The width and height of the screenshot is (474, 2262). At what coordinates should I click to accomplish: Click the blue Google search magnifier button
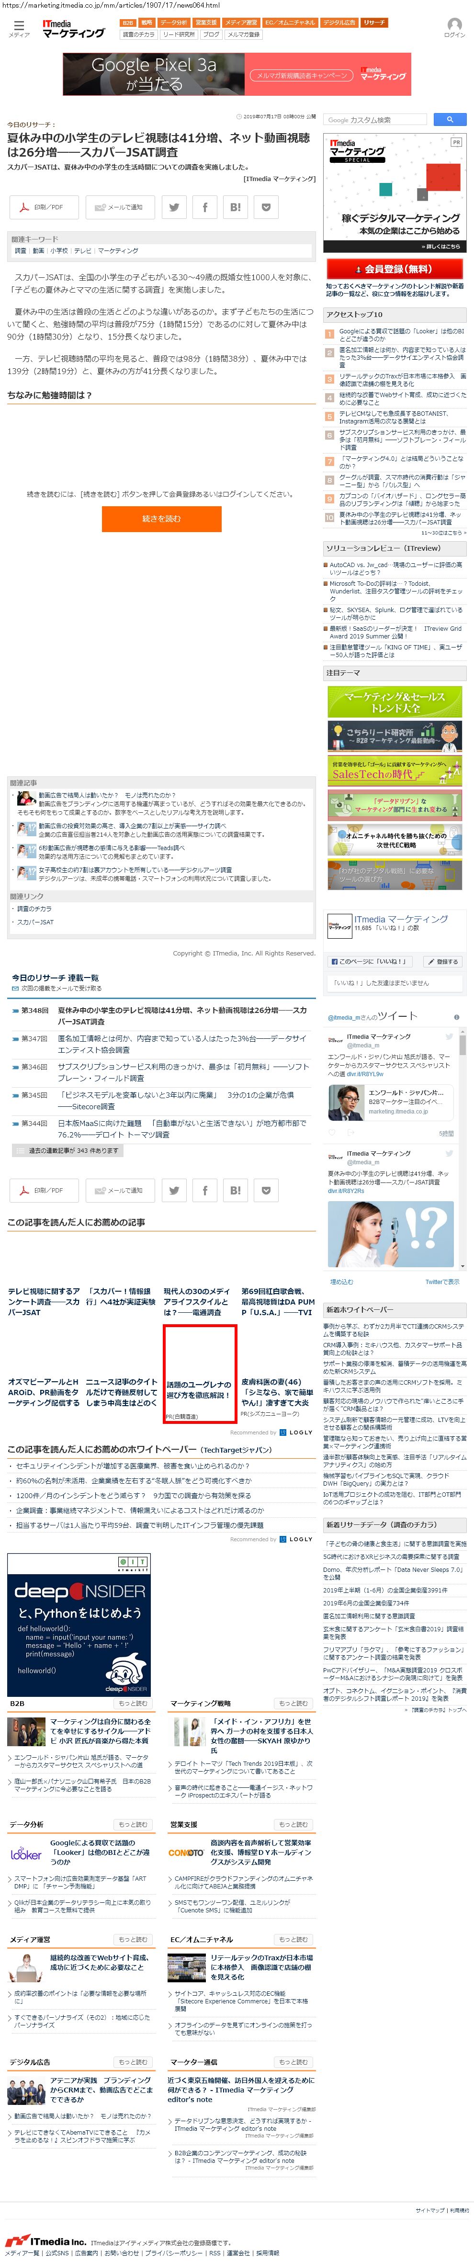[450, 119]
